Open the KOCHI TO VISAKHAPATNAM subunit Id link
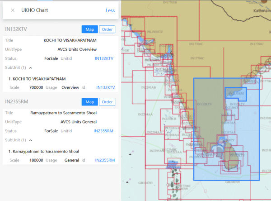This screenshot has width=271, height=201. click(105, 87)
